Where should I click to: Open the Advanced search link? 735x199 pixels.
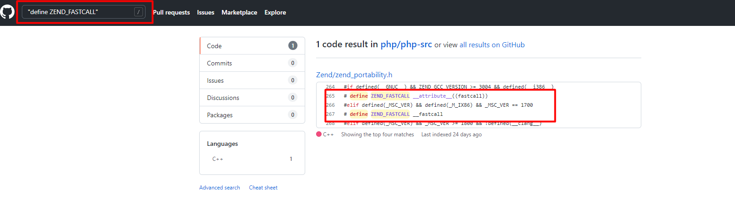[x=220, y=188]
